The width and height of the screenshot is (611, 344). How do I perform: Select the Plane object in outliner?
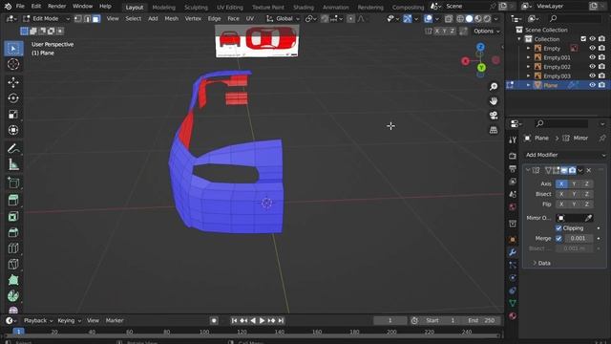click(x=550, y=85)
